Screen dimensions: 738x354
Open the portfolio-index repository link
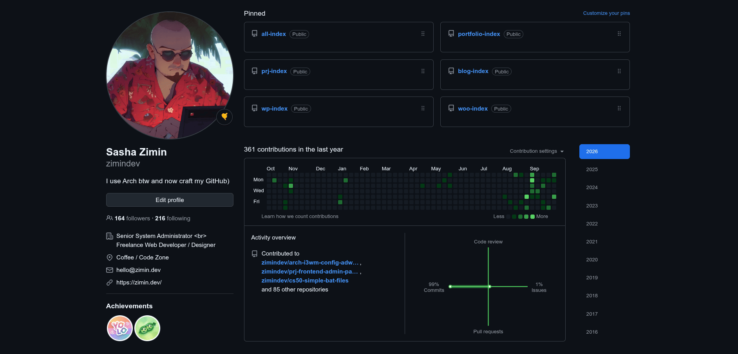[479, 34]
